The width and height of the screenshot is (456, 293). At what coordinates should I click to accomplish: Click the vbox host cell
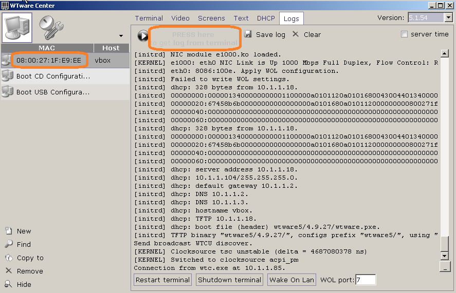point(103,61)
